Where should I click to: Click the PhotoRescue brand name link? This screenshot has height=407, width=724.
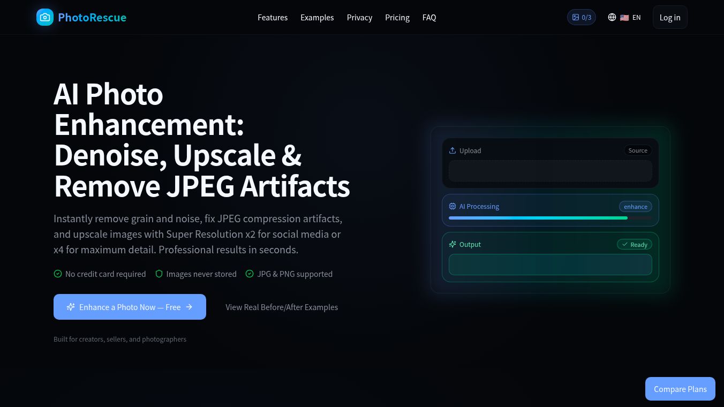[92, 17]
